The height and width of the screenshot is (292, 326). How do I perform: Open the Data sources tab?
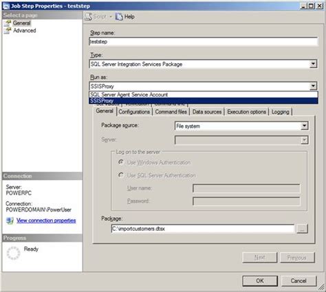(x=207, y=112)
